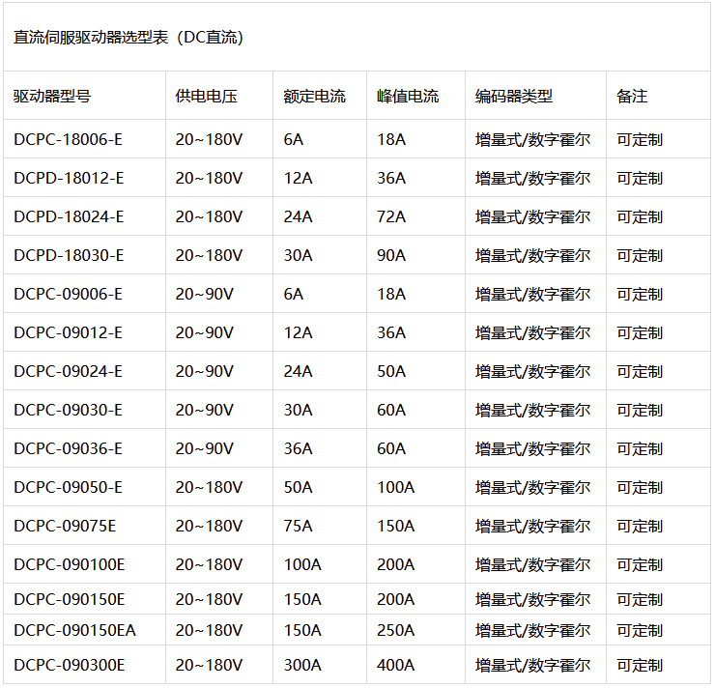Select model DCPD-18024-E in the table
Image resolution: width=715 pixels, height=688 pixels.
pyautogui.click(x=69, y=216)
